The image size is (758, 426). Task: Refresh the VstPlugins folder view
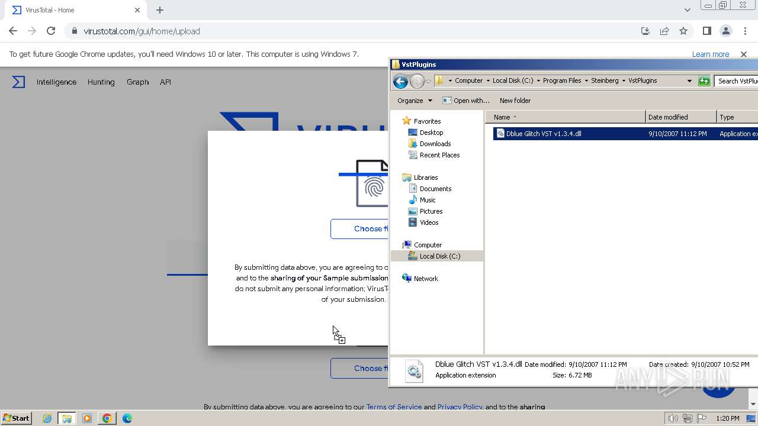coord(704,81)
